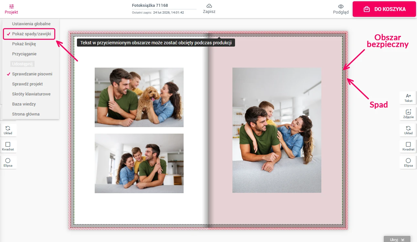Select the Układ tool in right panel

click(408, 130)
